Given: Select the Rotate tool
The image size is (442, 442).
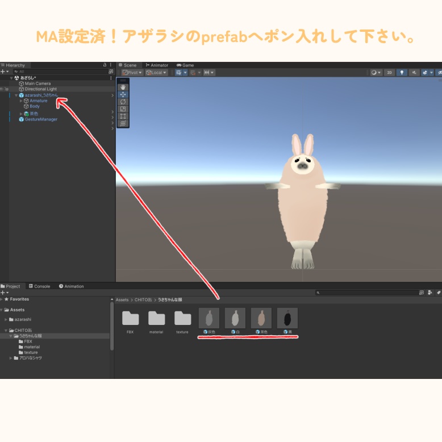Looking at the screenshot, I should coord(123,102).
